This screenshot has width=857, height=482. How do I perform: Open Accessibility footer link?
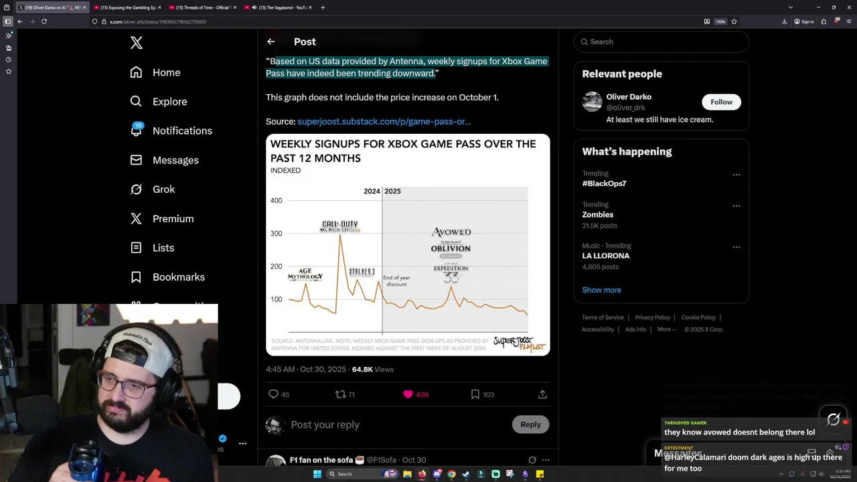pos(598,329)
